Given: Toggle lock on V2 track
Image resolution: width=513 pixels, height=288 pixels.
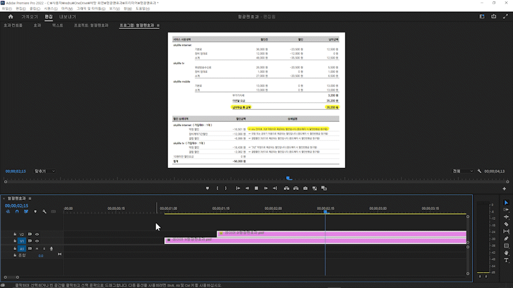Looking at the screenshot, I should coord(15,234).
